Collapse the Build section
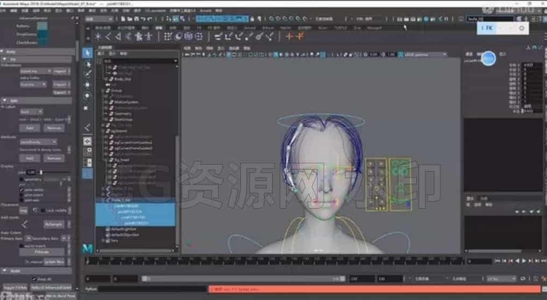Image resolution: width=547 pixels, height=300 pixels. click(4, 271)
